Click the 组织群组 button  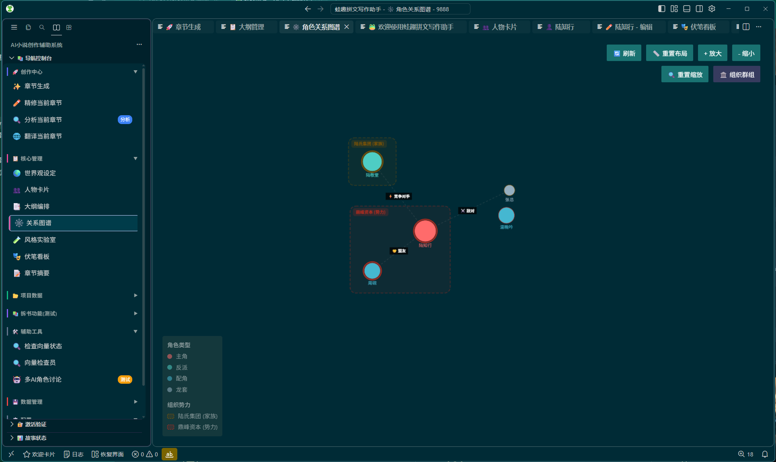click(x=737, y=74)
